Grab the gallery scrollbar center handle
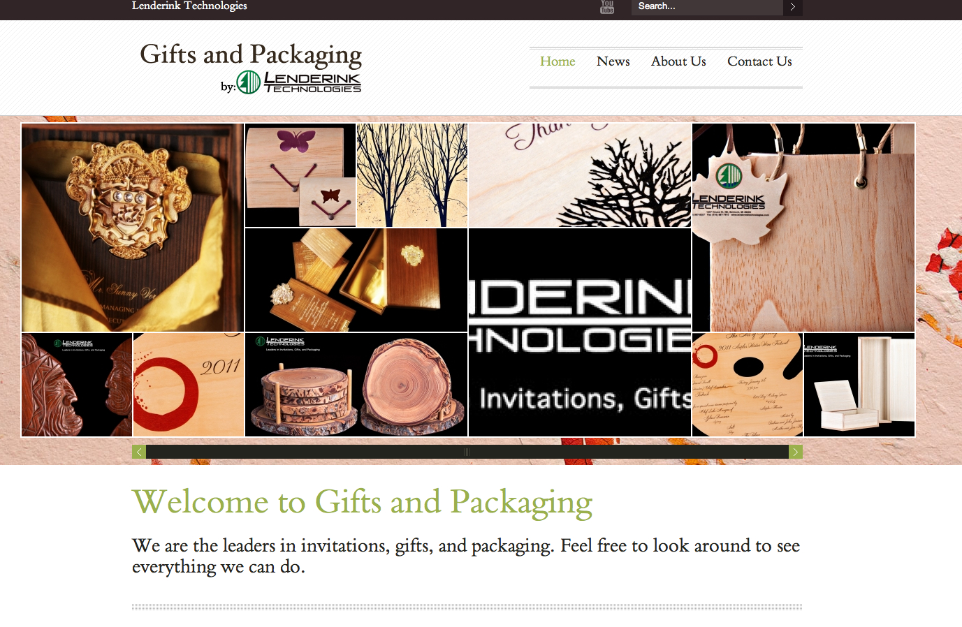 point(467,452)
